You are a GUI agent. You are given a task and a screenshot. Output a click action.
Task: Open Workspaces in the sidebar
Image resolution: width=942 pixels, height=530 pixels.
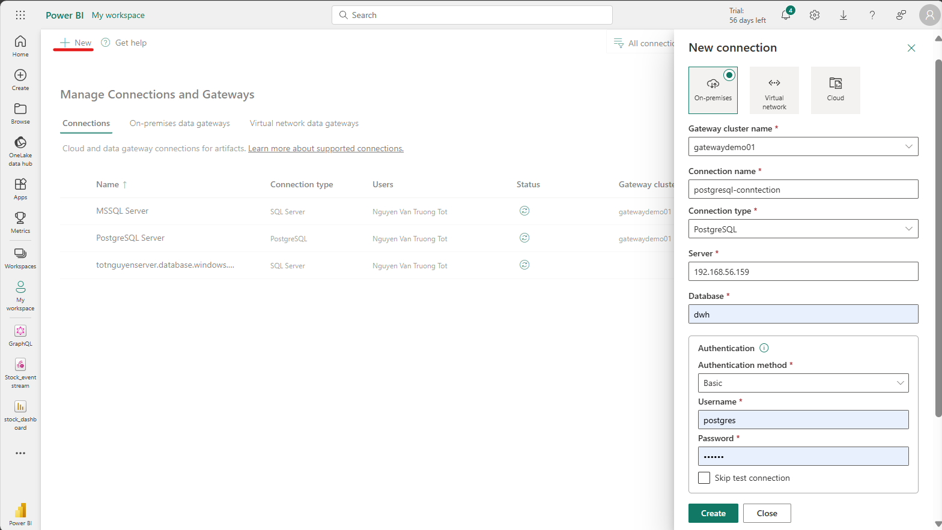[x=20, y=258]
